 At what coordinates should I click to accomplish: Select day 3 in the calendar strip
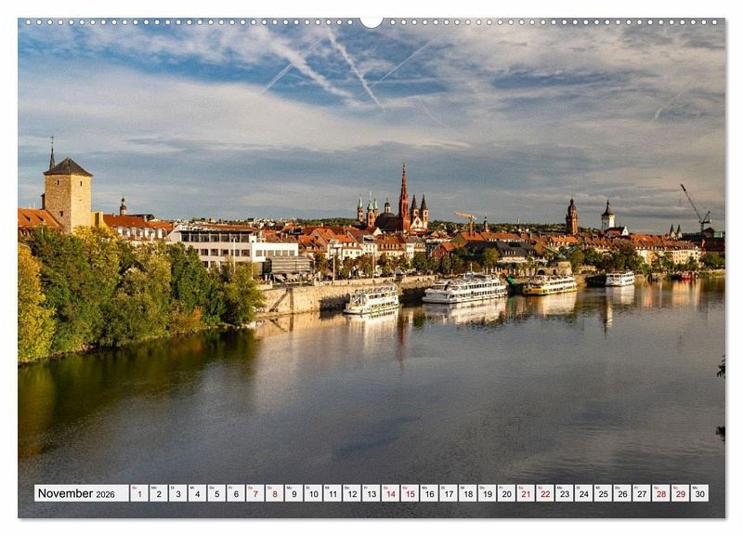[178, 493]
